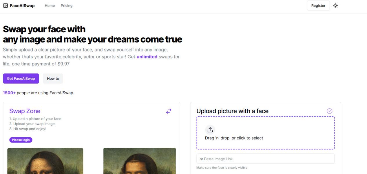Click '3. Hit swap and enjoy!' step
The width and height of the screenshot is (367, 174).
tap(28, 129)
